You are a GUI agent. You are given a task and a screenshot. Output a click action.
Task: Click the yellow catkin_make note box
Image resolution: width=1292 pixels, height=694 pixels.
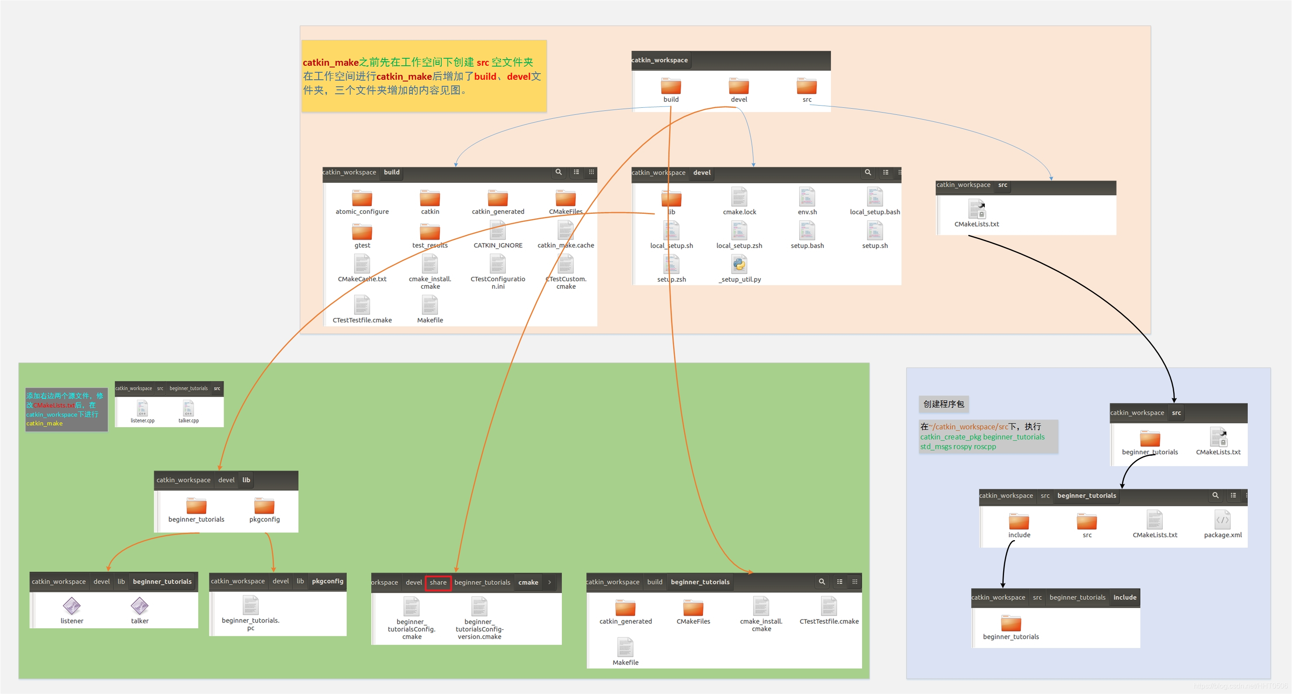[x=424, y=76]
